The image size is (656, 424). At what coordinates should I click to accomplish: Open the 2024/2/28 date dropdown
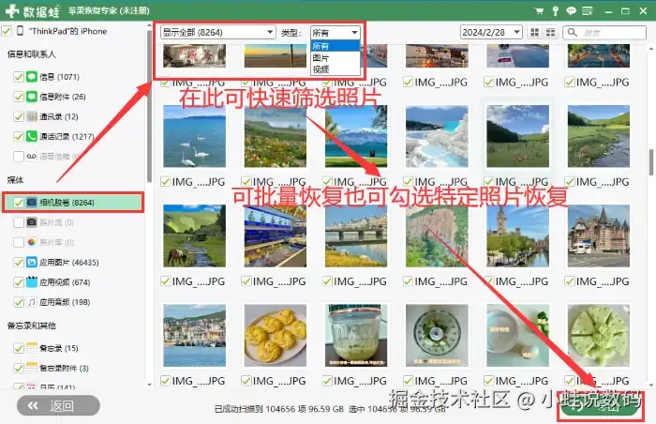pyautogui.click(x=491, y=32)
